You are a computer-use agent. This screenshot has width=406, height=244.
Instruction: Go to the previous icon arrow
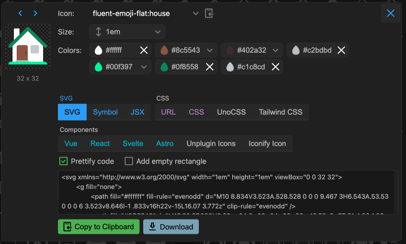(x=20, y=13)
